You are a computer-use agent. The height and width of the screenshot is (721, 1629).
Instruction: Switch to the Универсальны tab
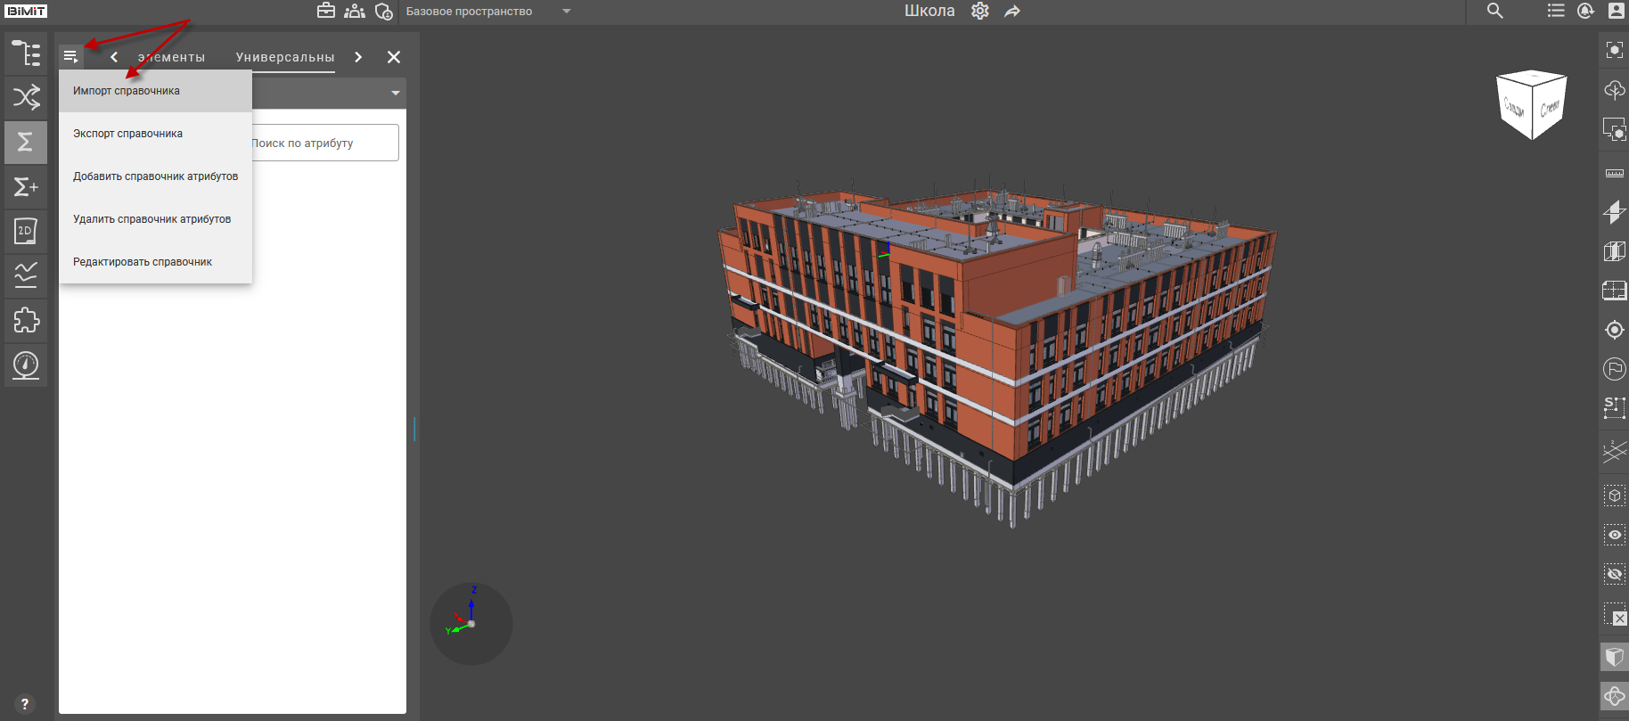[x=285, y=57]
